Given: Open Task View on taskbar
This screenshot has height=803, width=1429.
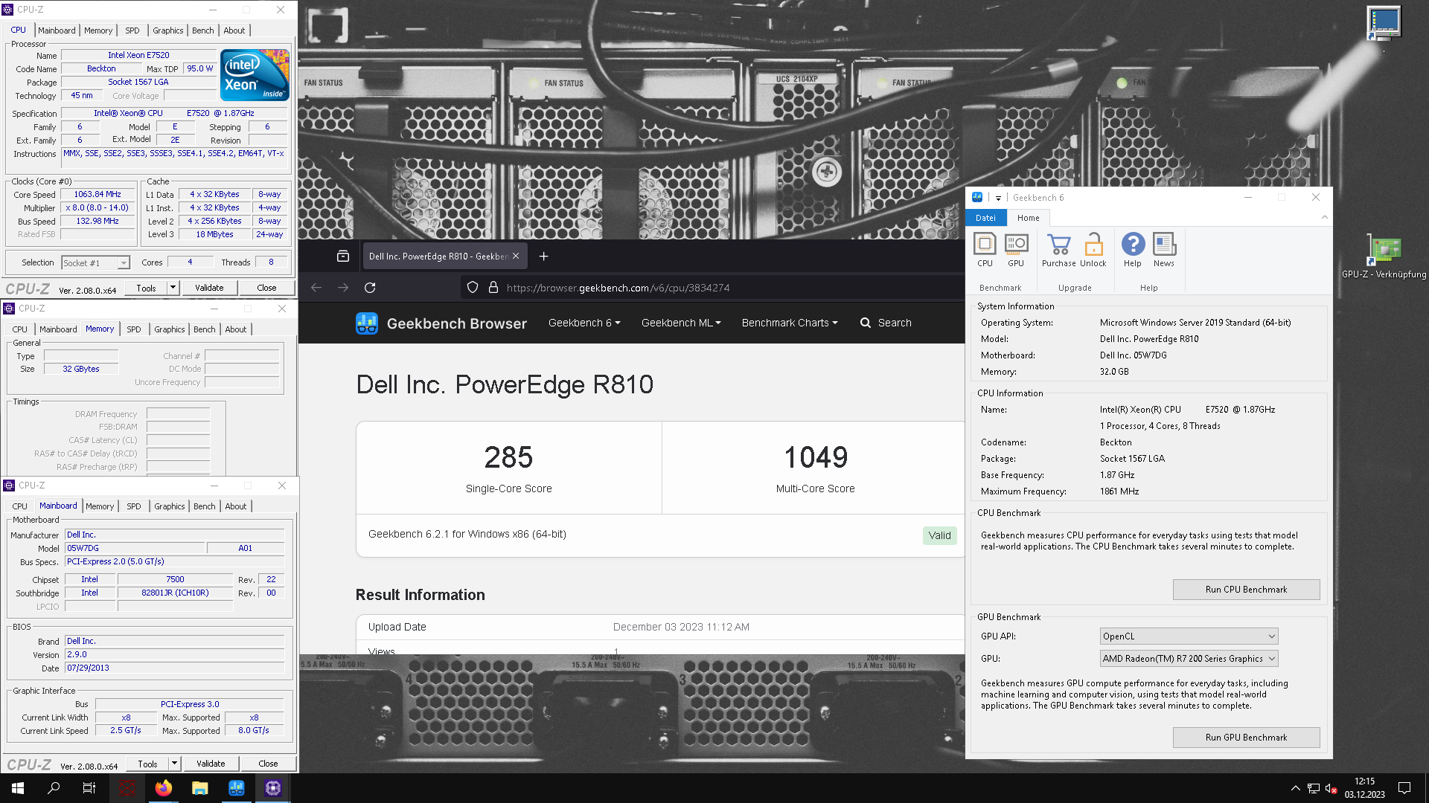Looking at the screenshot, I should click(x=89, y=788).
